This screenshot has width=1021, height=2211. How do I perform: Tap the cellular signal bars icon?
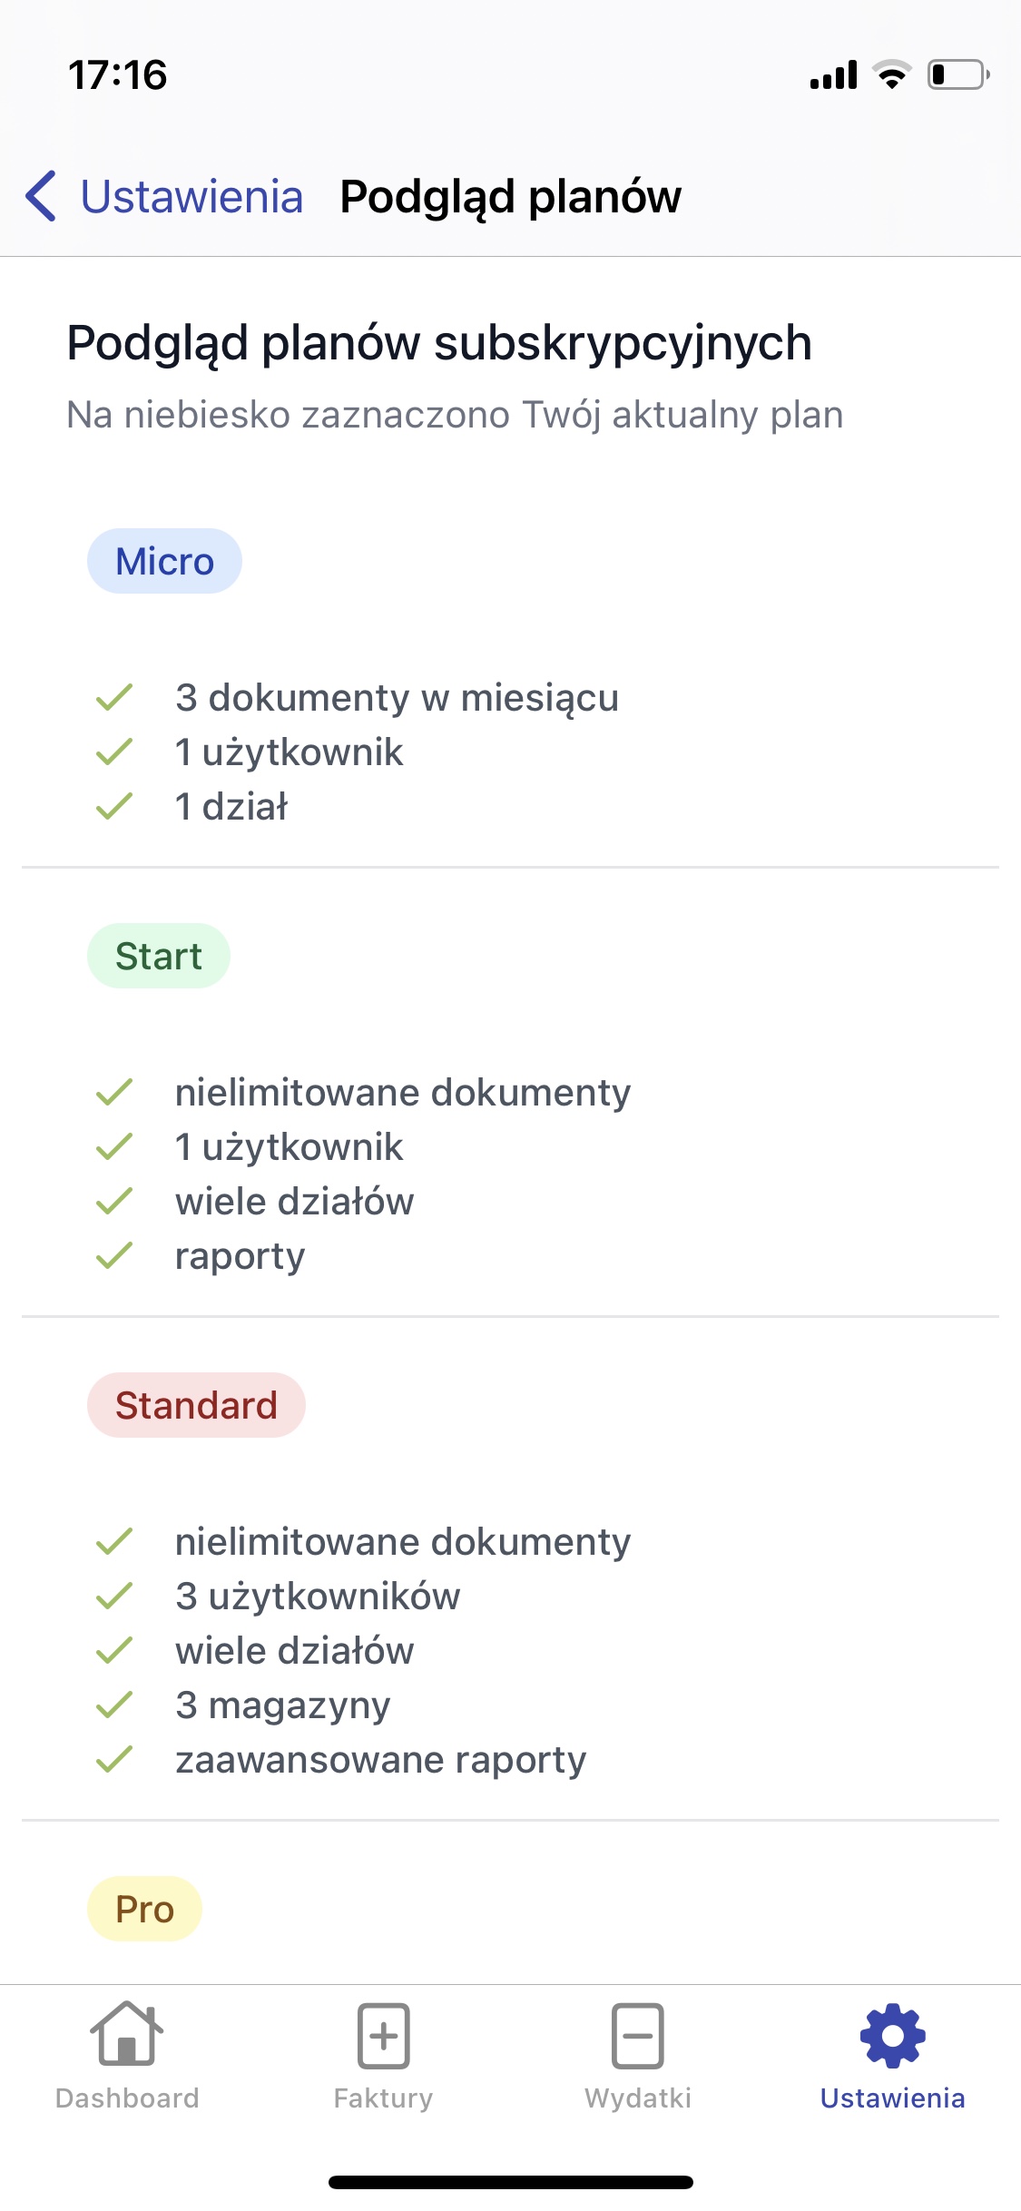pos(833,74)
